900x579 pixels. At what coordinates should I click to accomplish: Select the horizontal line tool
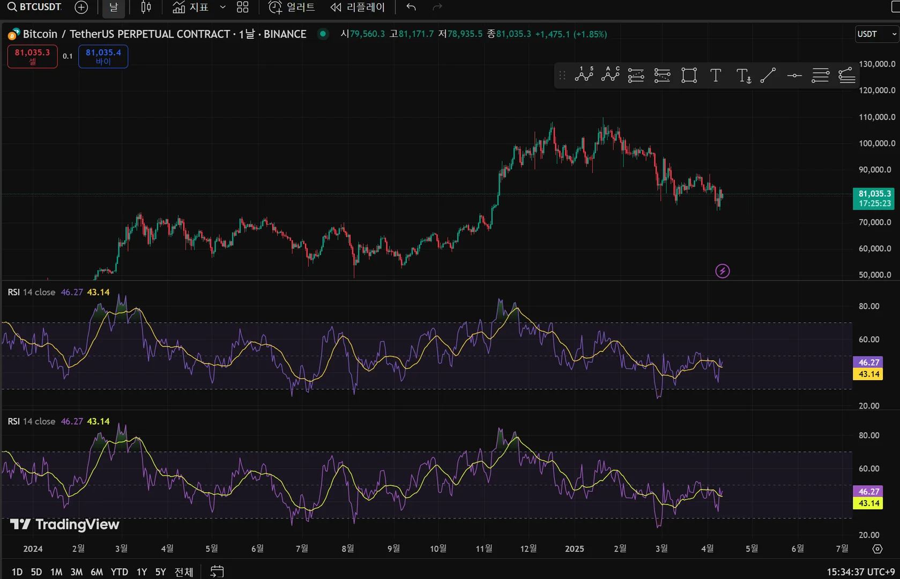tap(794, 76)
